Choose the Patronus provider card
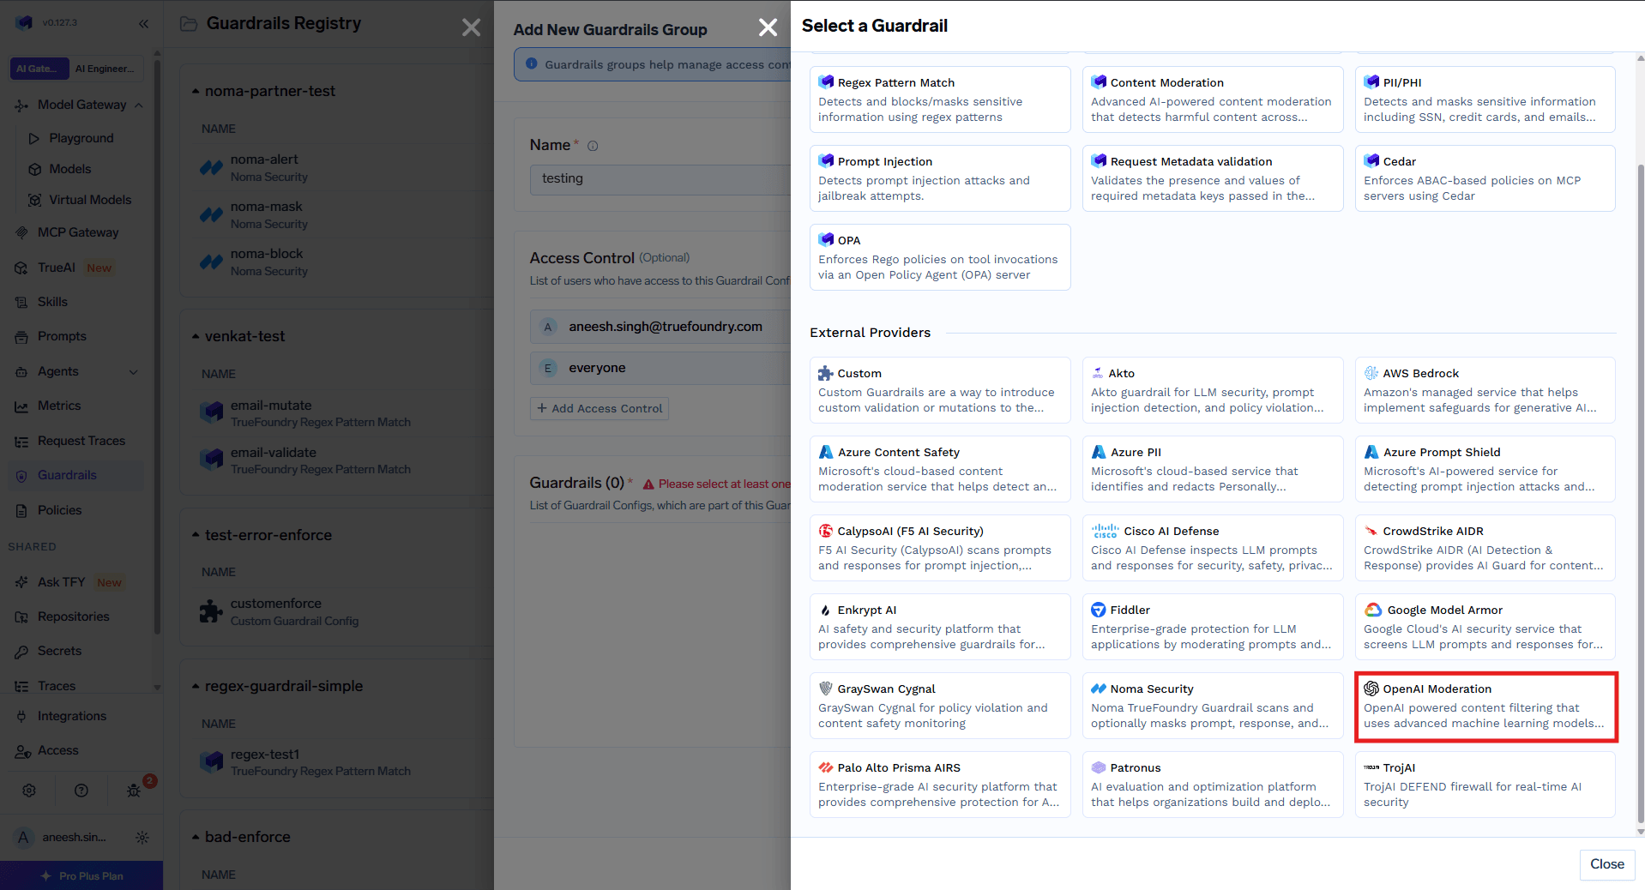 point(1213,785)
